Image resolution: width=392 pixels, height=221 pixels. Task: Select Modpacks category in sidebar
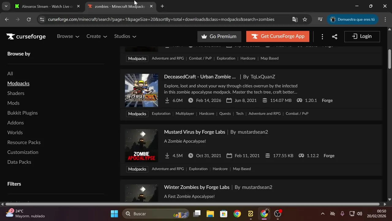pyautogui.click(x=18, y=83)
